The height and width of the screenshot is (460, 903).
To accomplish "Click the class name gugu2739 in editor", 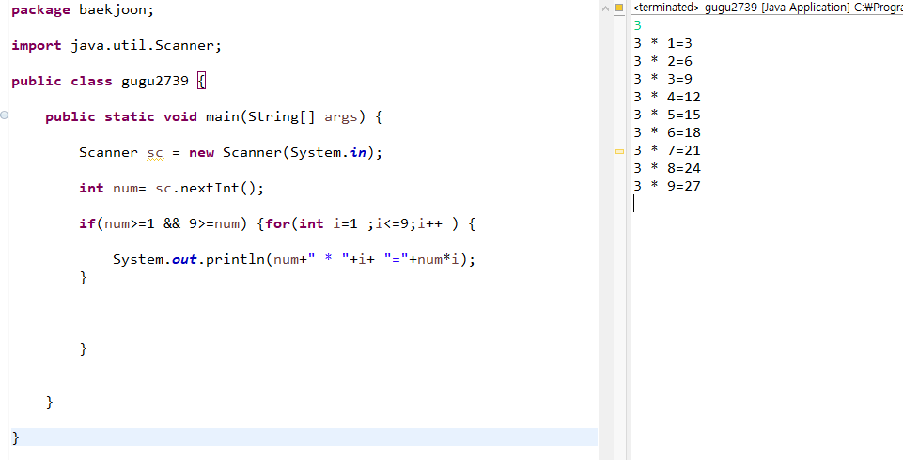I will pyautogui.click(x=155, y=81).
